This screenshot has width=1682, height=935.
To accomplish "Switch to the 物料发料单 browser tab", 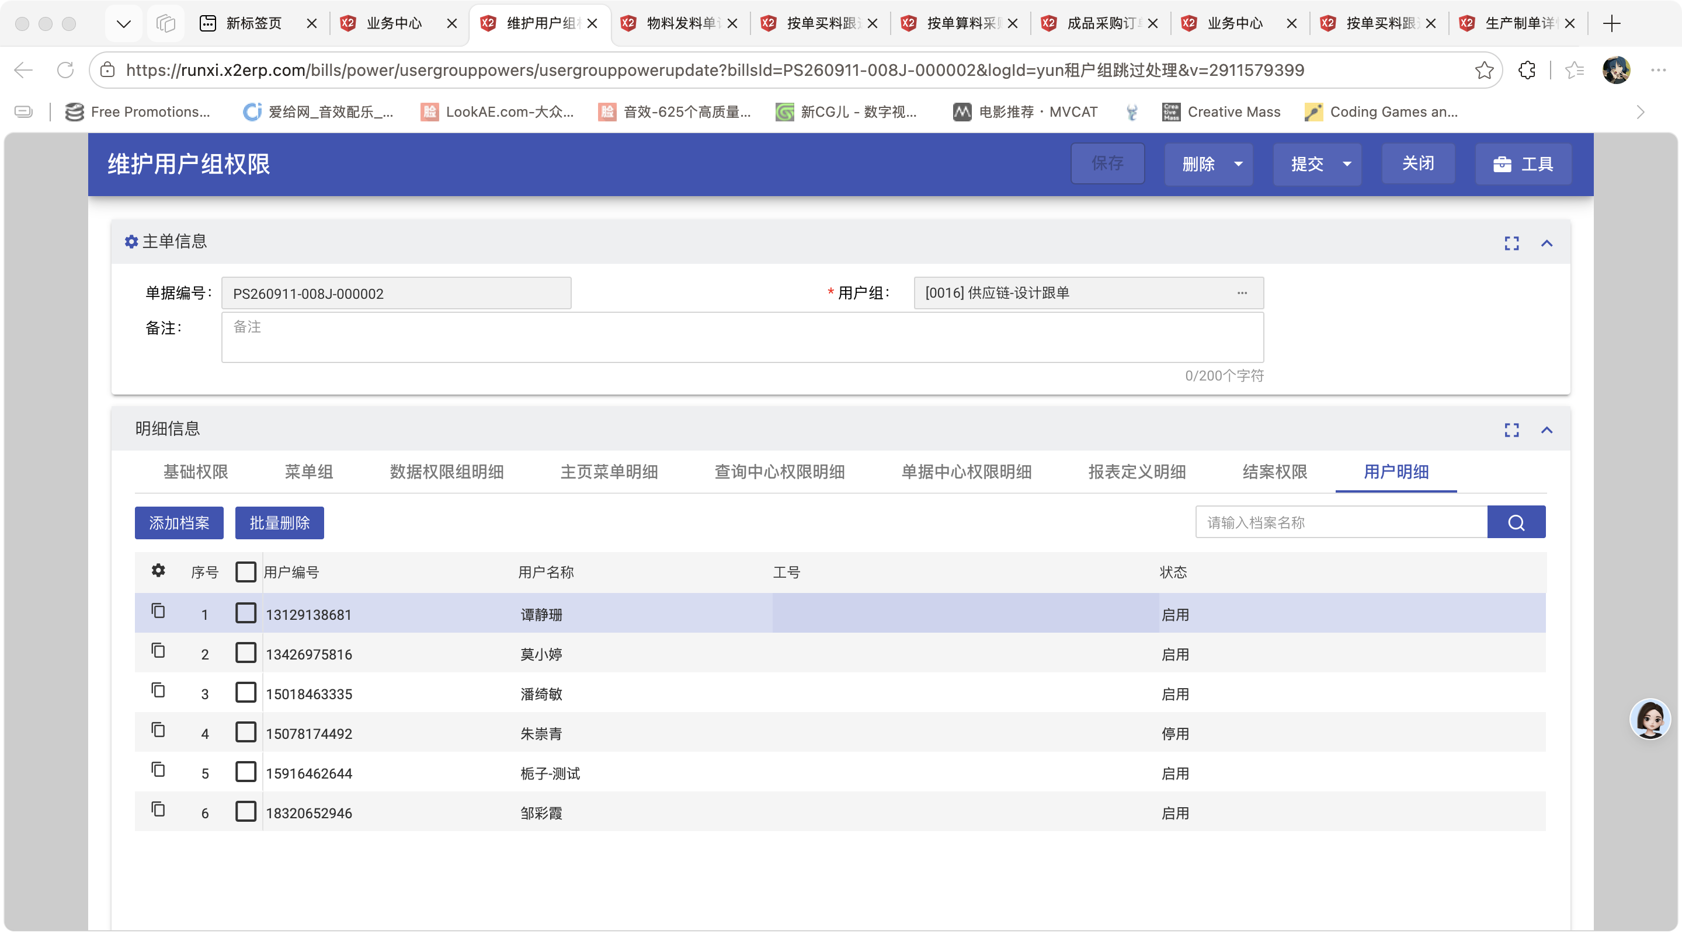I will coord(679,23).
